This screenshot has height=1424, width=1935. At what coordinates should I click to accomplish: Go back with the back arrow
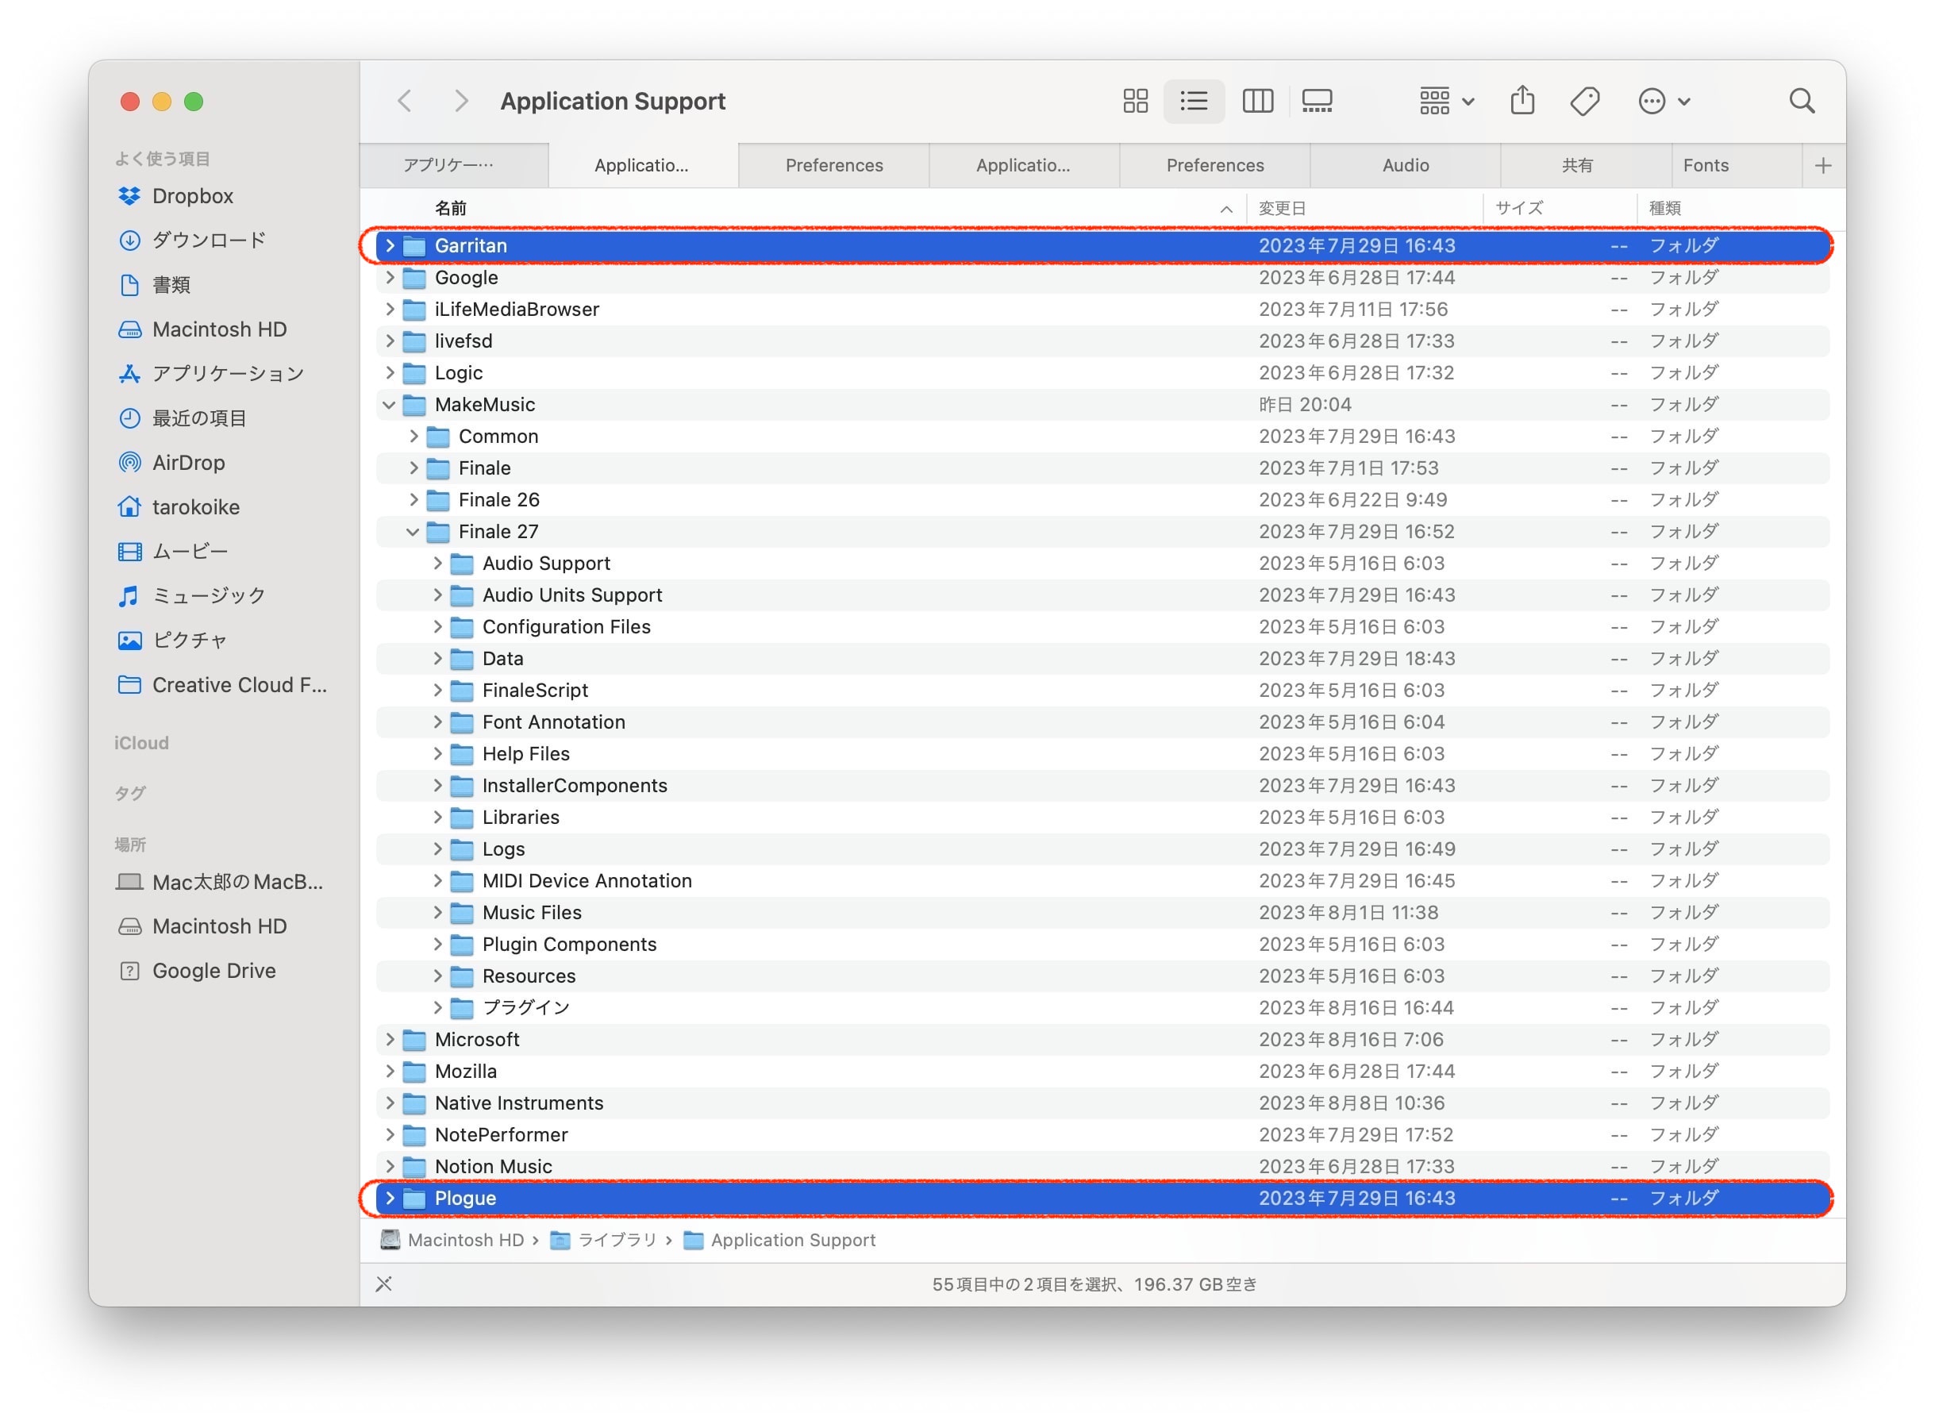(x=404, y=101)
